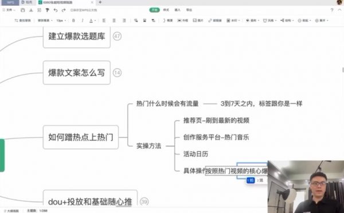Close the current mind map document tab
Screen dimensions: 344x213
click(92, 2)
